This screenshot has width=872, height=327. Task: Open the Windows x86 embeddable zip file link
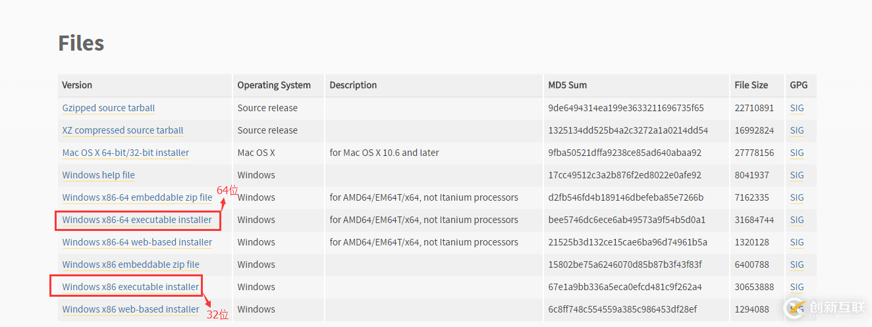click(130, 264)
